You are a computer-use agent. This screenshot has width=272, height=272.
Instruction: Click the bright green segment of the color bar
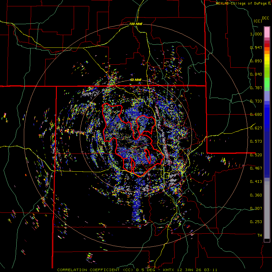click(267, 83)
